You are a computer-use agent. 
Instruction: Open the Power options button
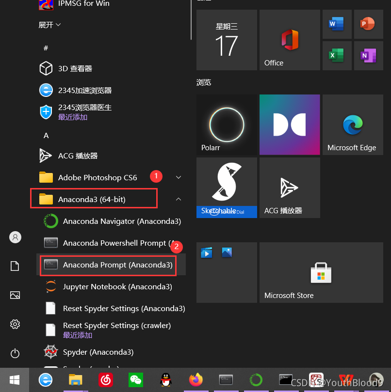coord(15,353)
